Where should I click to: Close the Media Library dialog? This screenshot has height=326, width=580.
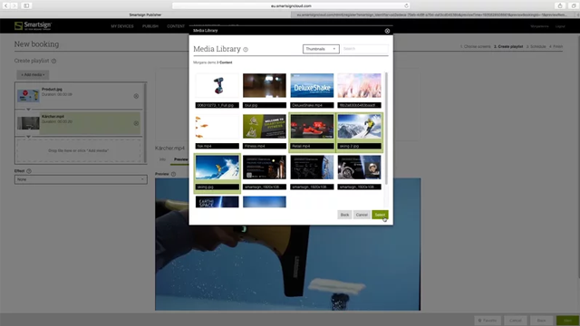387,31
